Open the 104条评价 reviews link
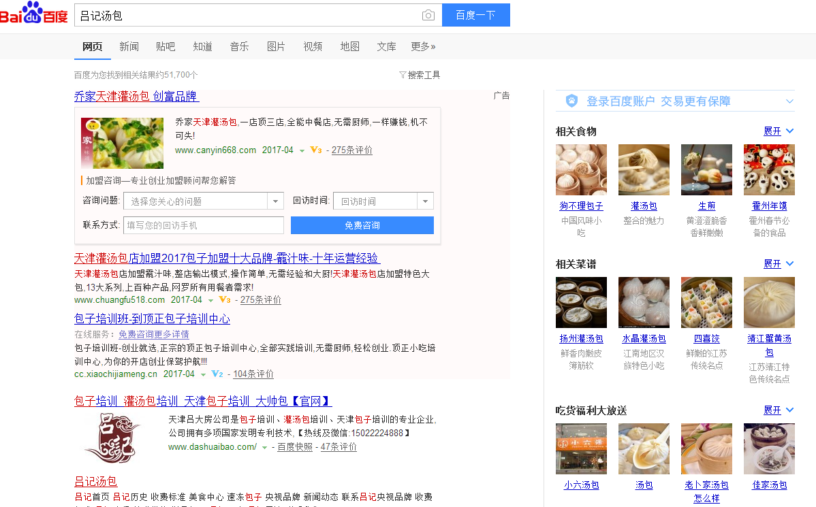This screenshot has height=507, width=816. click(253, 374)
